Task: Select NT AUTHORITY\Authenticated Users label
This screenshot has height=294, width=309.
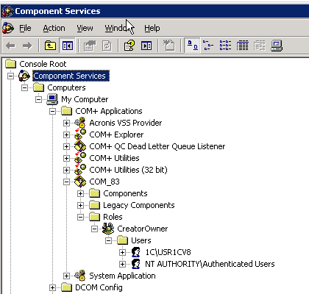Action: tap(210, 264)
